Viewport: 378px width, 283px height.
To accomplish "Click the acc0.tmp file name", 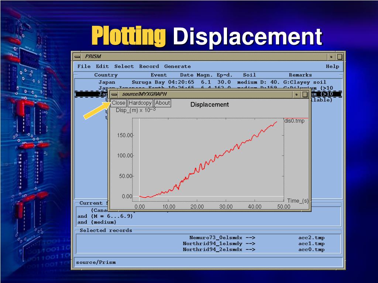I will click(x=312, y=249).
